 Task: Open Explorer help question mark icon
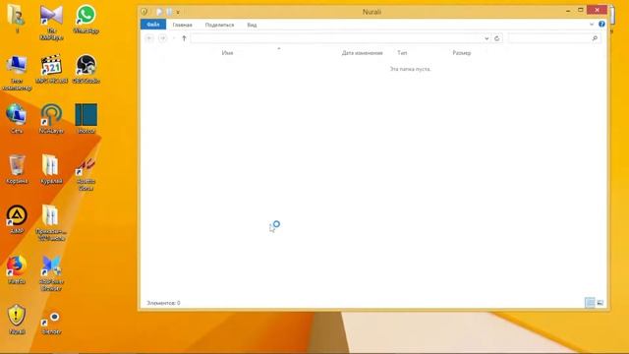click(x=601, y=24)
